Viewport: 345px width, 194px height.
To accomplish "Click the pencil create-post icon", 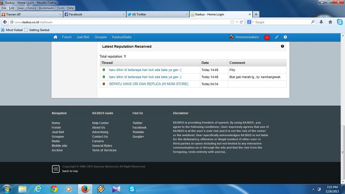I will (277, 37).
